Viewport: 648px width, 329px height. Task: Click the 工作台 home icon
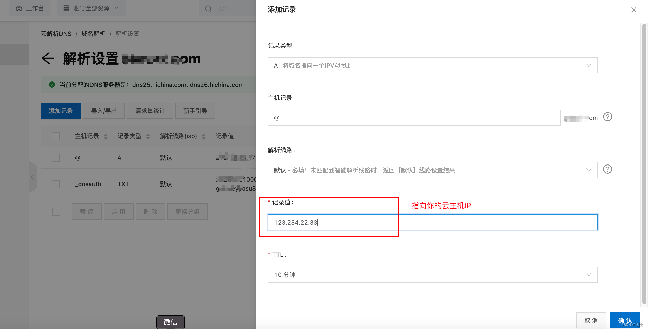coord(19,8)
